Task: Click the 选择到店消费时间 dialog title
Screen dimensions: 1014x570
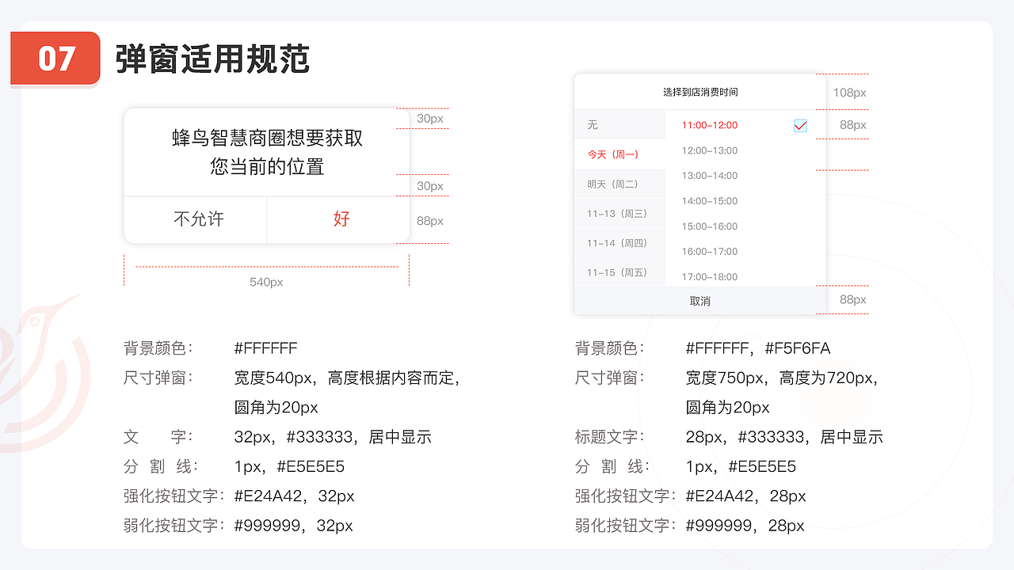Action: tap(701, 91)
